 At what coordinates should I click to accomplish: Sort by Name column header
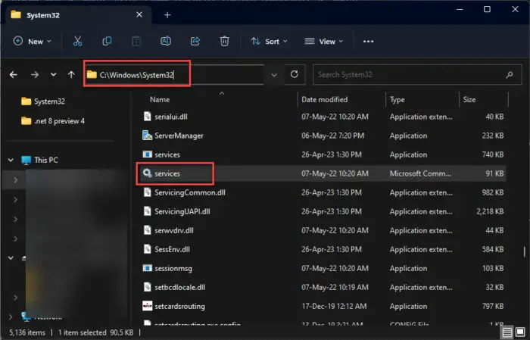pyautogui.click(x=160, y=99)
